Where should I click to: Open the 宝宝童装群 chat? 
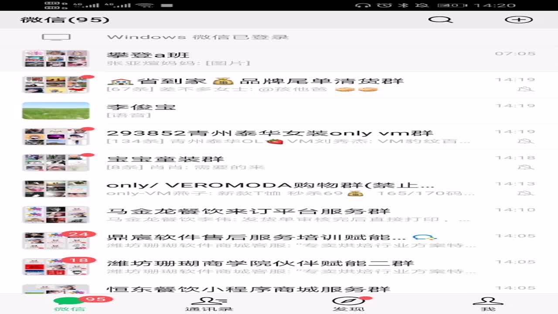[x=279, y=163]
